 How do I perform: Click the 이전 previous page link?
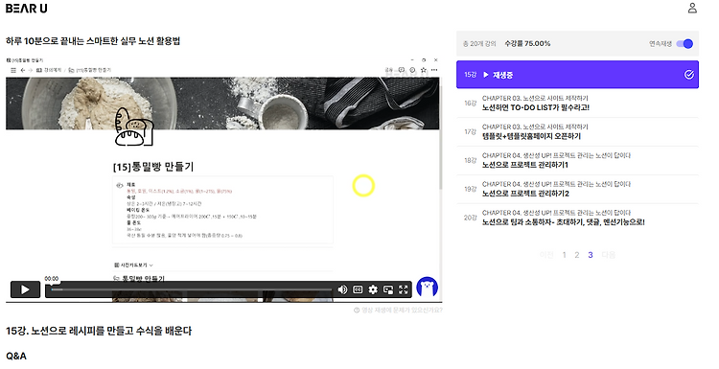546,255
